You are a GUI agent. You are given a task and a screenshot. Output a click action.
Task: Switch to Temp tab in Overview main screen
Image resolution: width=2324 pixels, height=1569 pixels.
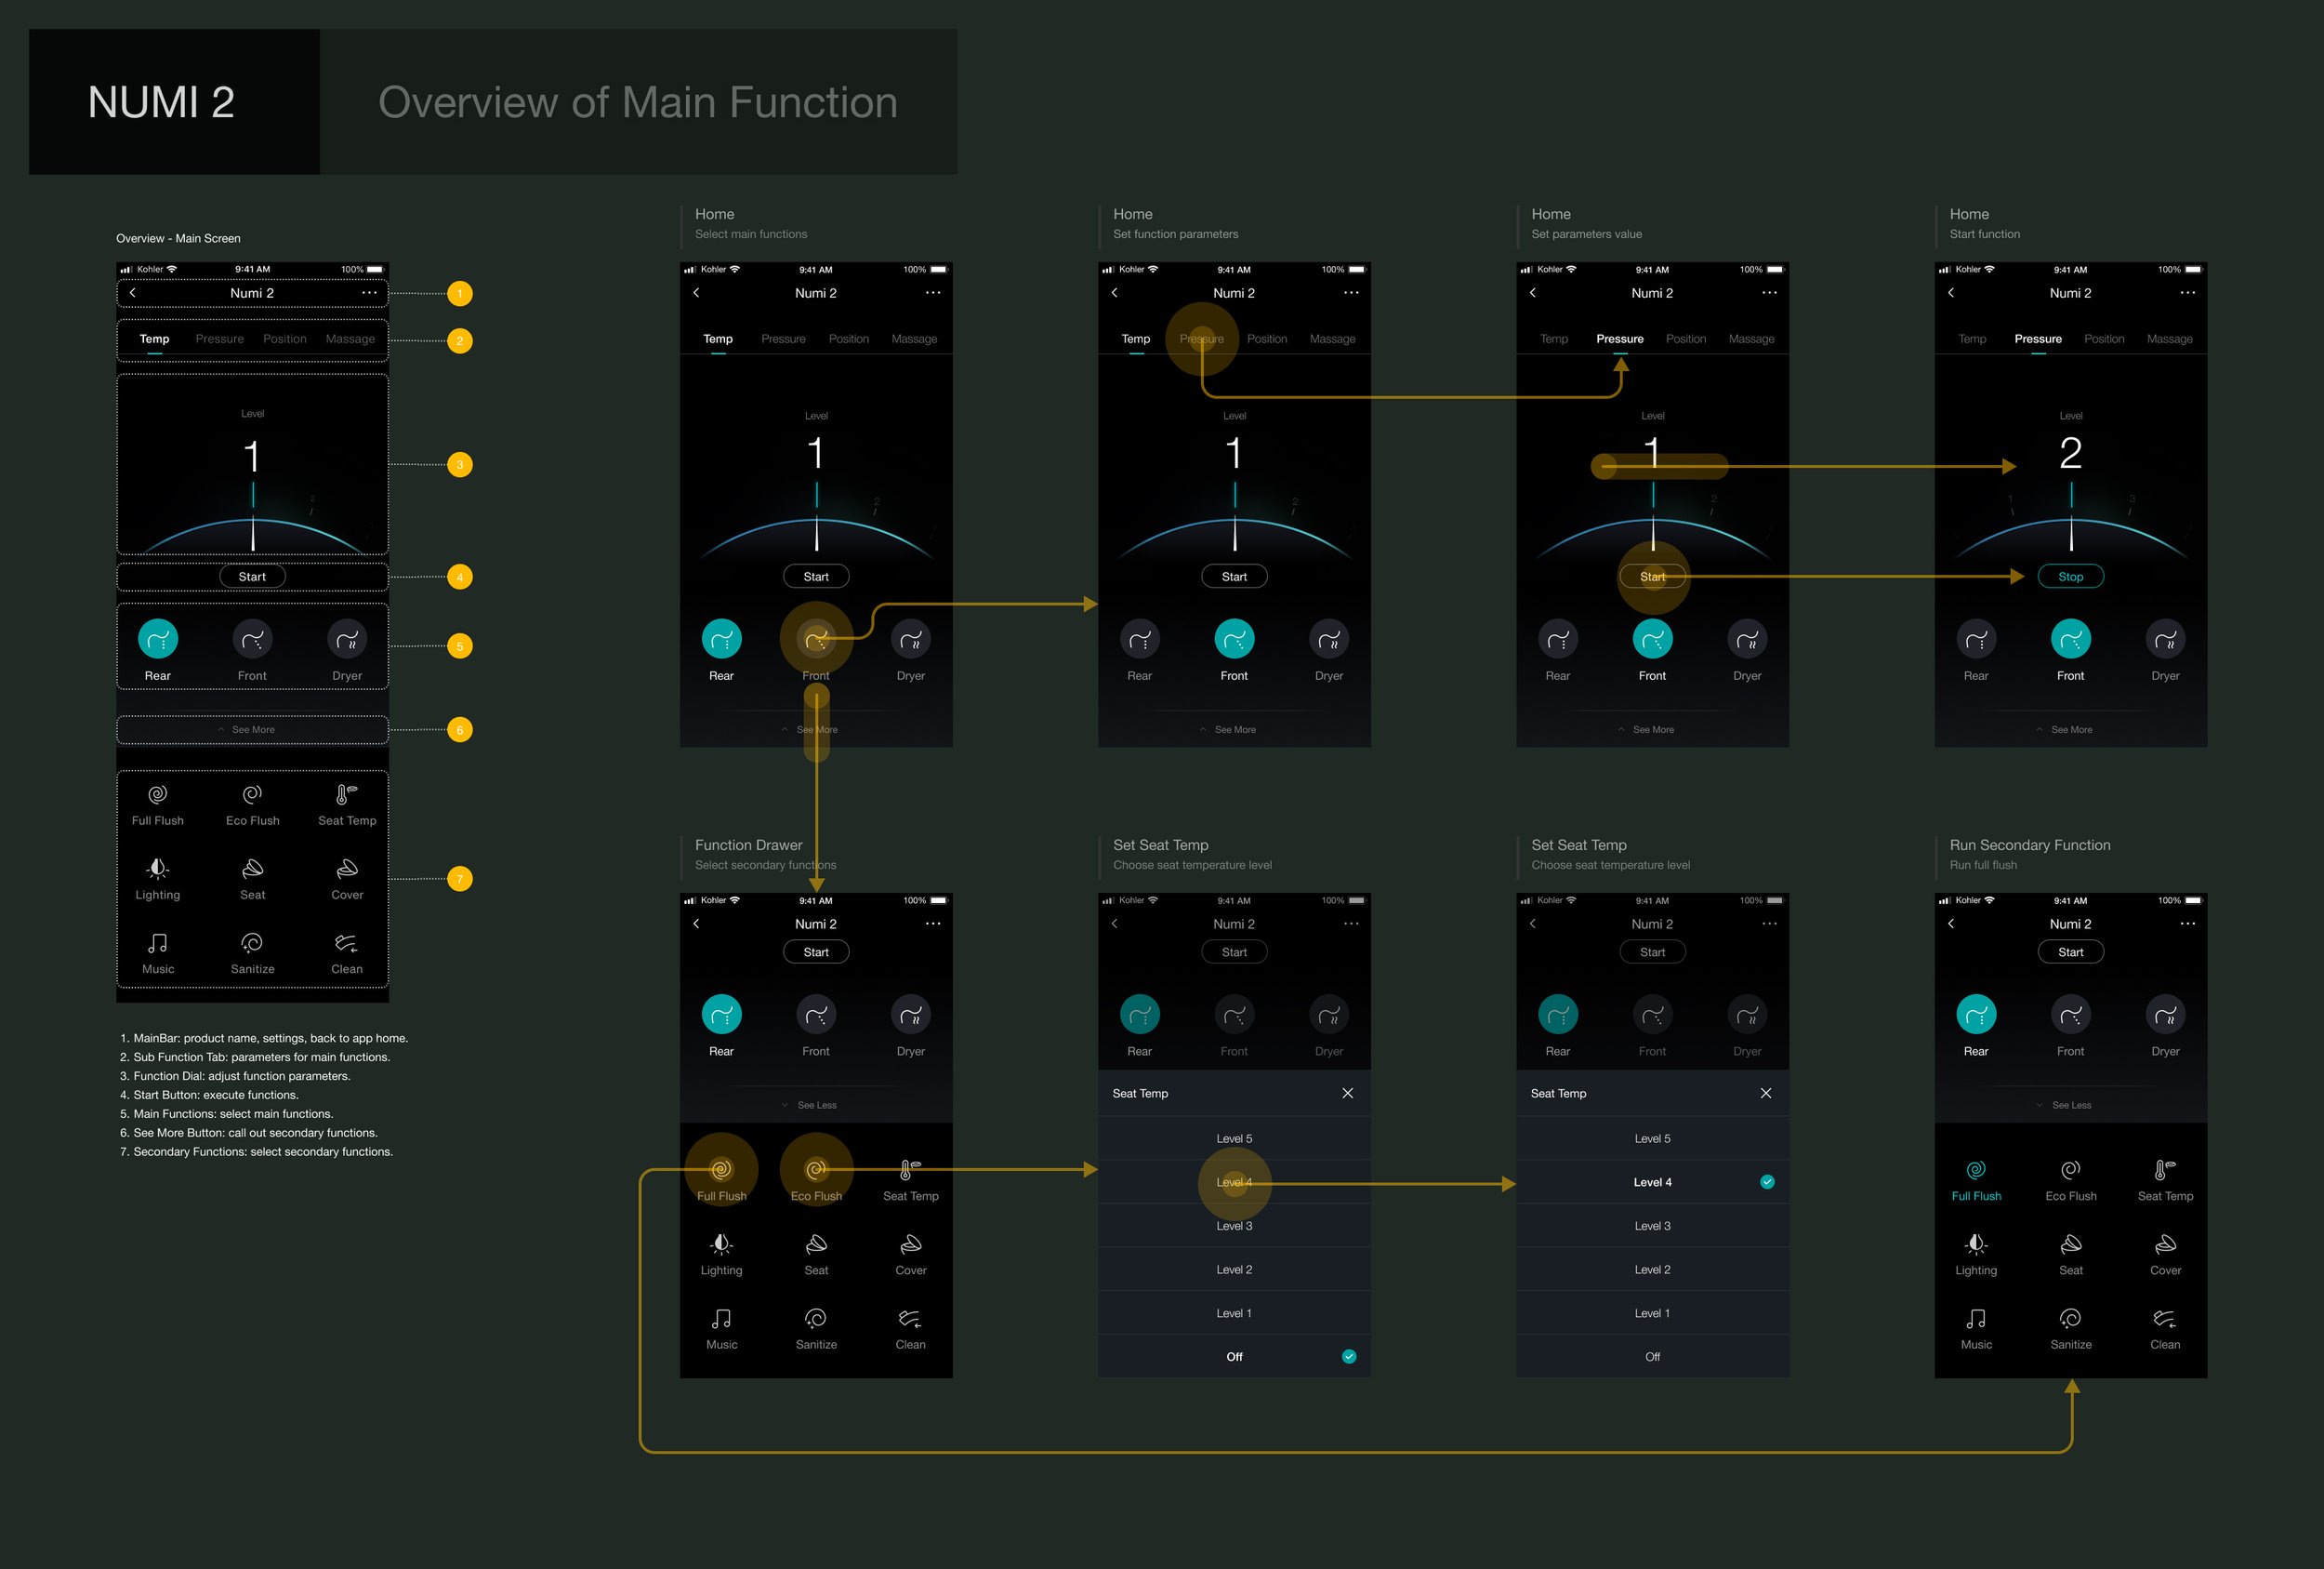(154, 339)
